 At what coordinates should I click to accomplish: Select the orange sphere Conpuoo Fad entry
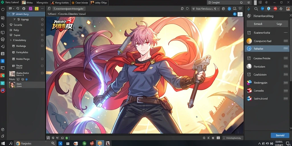click(x=267, y=41)
